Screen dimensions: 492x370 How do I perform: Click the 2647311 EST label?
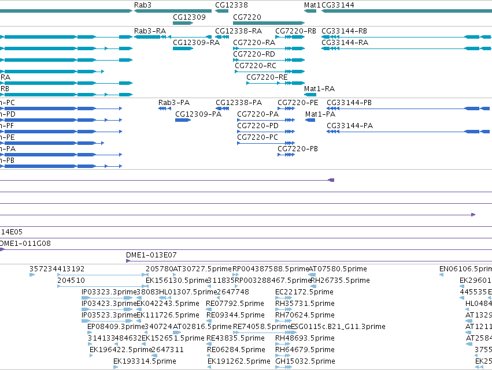pos(168,350)
